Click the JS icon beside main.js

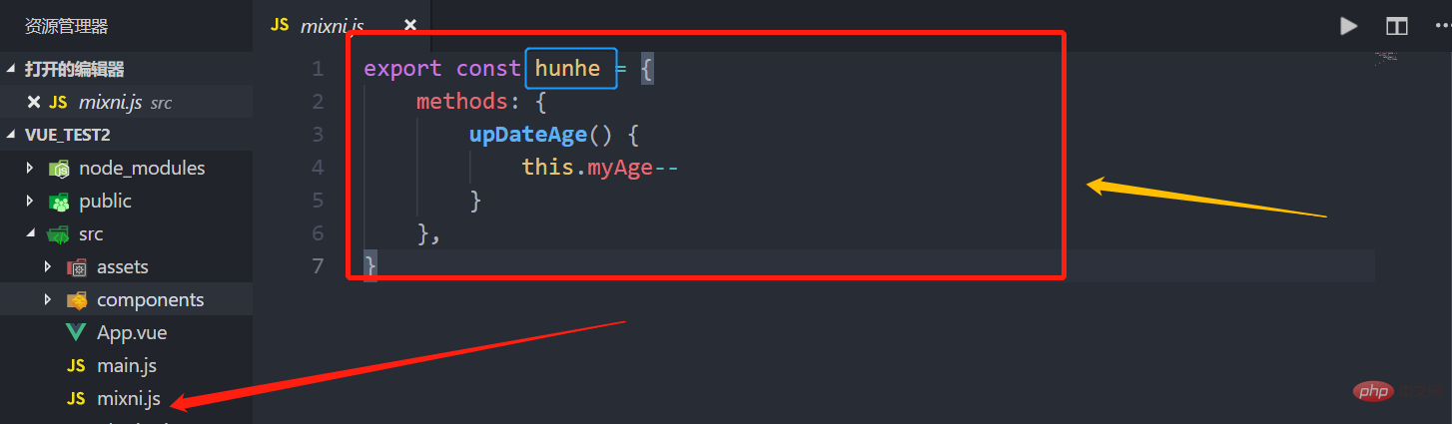coord(76,366)
